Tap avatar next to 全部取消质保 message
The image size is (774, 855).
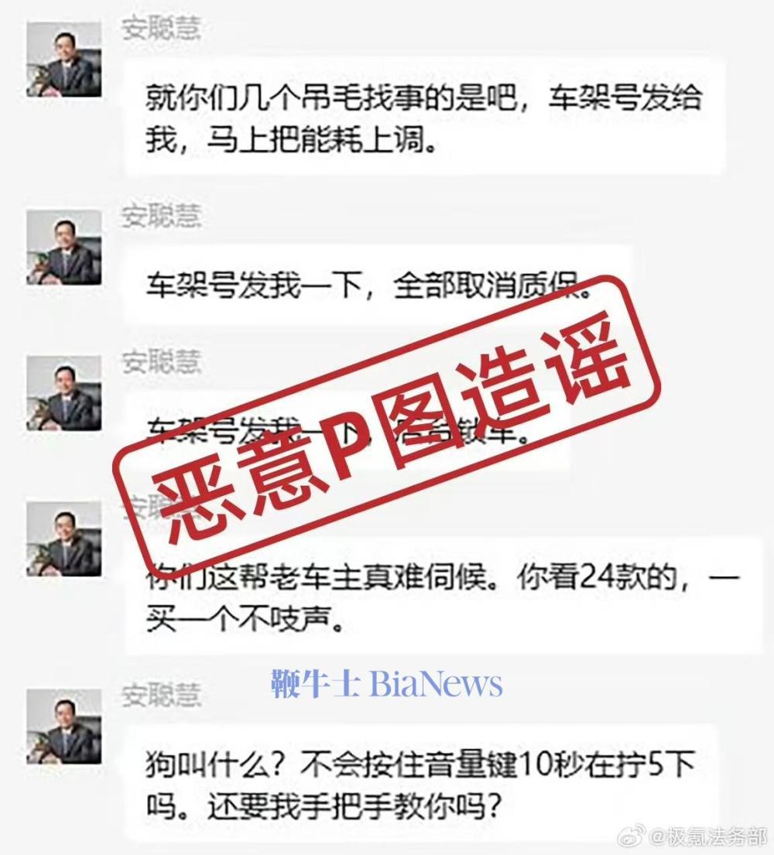[x=63, y=247]
